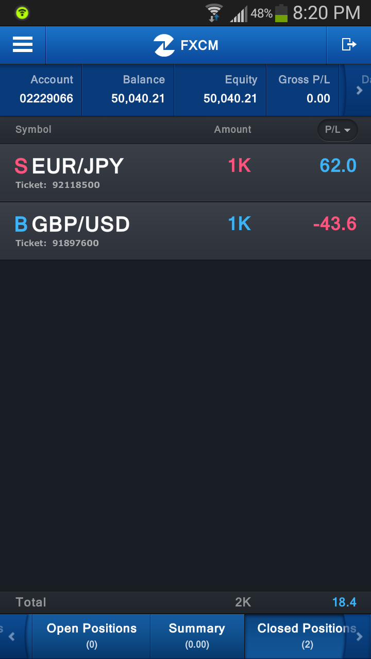Tap the Amount column header
Viewport: 371px width, 659px height.
[x=232, y=129]
